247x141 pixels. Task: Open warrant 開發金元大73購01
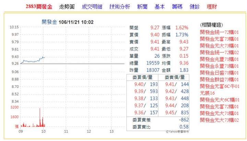[x=219, y=46]
